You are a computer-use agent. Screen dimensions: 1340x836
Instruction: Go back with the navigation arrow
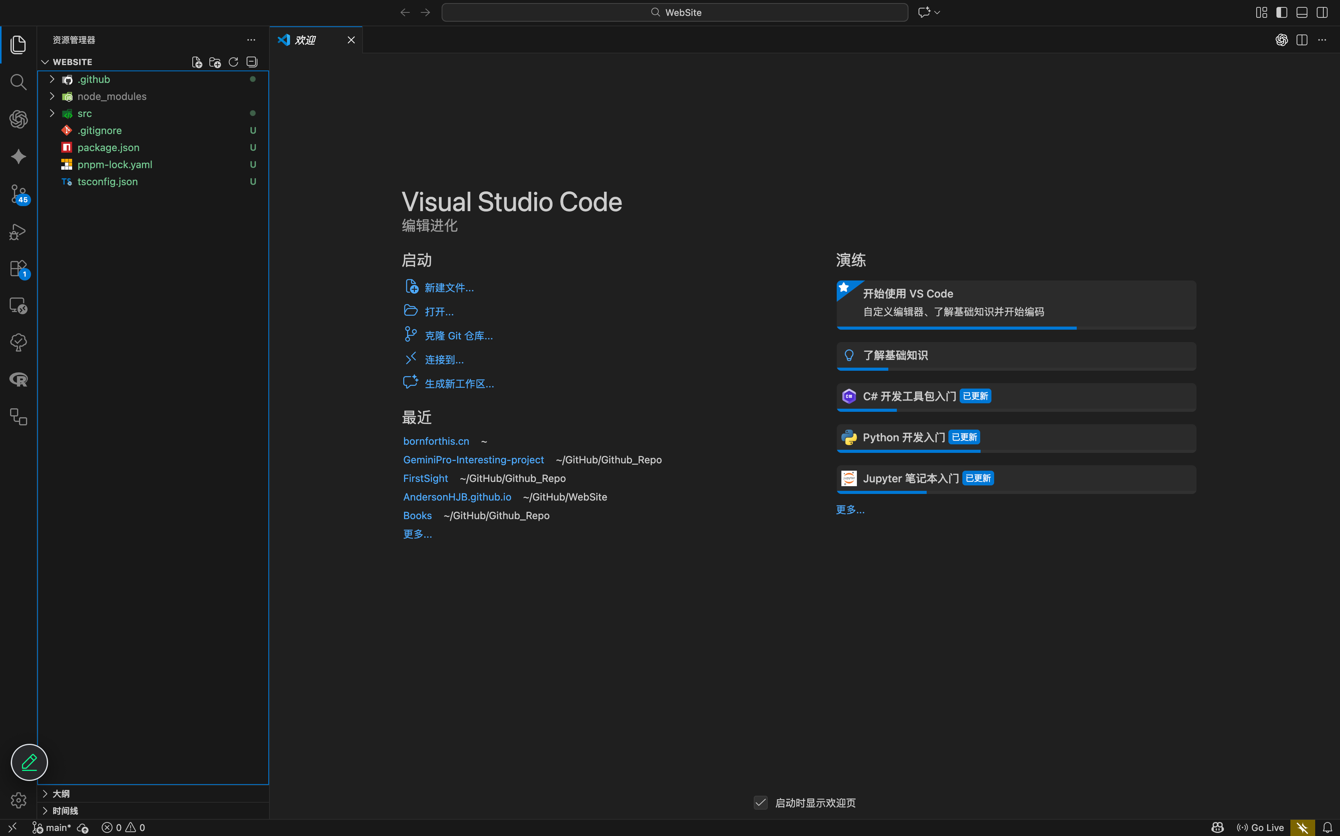pos(405,12)
